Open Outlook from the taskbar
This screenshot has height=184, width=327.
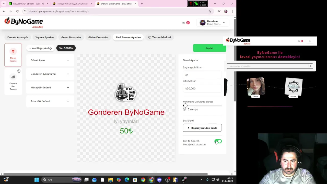(x=94, y=180)
